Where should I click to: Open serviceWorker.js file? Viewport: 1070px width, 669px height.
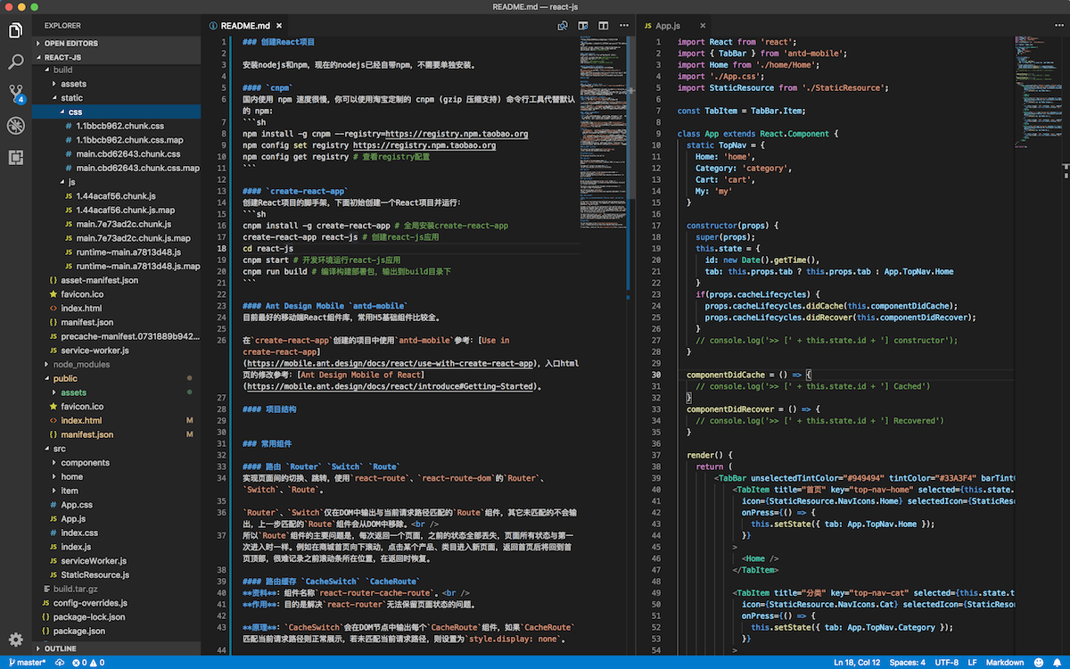[x=116, y=561]
